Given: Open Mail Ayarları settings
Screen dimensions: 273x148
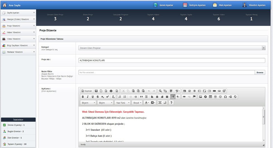Looking at the screenshot, I should point(222,5).
